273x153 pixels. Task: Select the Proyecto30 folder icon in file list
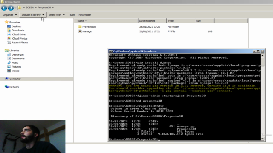click(x=80, y=26)
